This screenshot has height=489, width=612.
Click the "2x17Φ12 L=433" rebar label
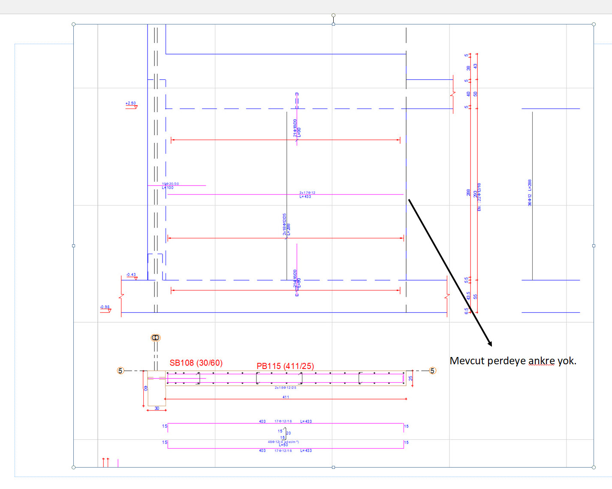307,195
